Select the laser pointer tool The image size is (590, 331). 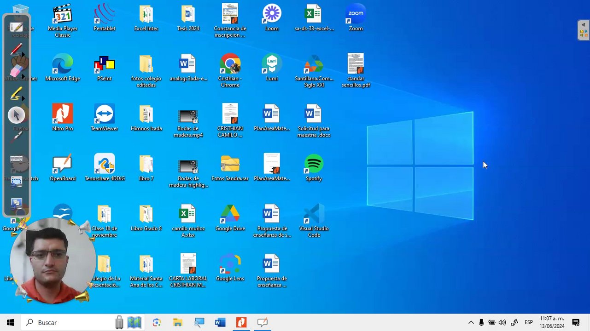(16, 137)
